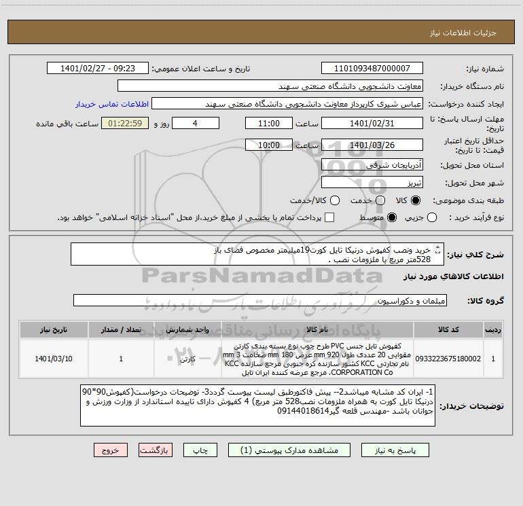
Task: Click the response deadline date 1401/02/31
Action: click(372, 123)
